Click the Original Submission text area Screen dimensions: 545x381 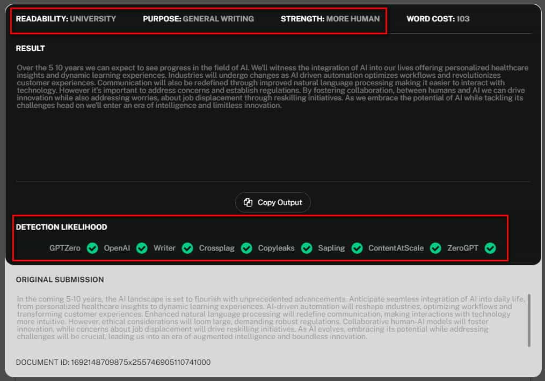[263, 318]
